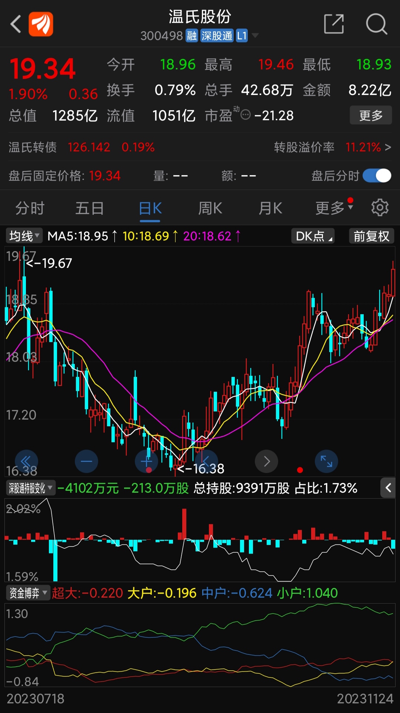
Task: Tap the 融 margin badge
Action: 191,36
